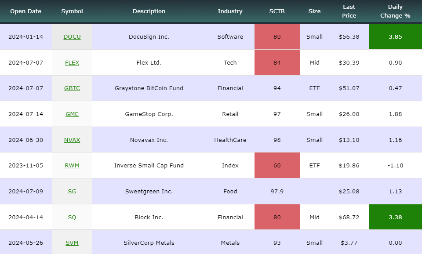
Task: Click the HealthCare industry cell
Action: (x=230, y=140)
